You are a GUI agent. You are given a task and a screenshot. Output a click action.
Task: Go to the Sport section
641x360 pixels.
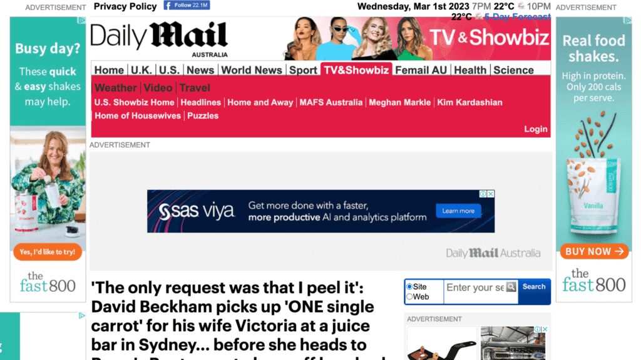(x=303, y=70)
